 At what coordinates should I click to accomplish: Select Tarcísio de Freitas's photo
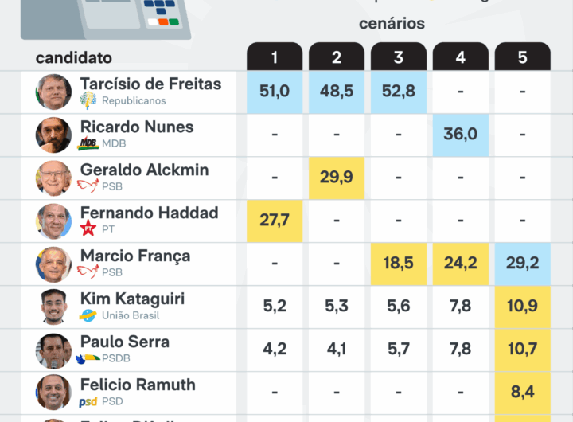[53, 92]
